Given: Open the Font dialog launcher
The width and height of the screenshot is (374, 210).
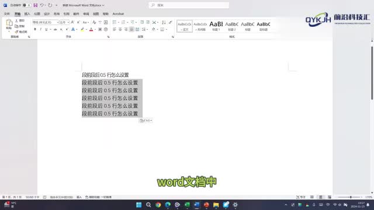Looking at the screenshot, I should coord(108,37).
